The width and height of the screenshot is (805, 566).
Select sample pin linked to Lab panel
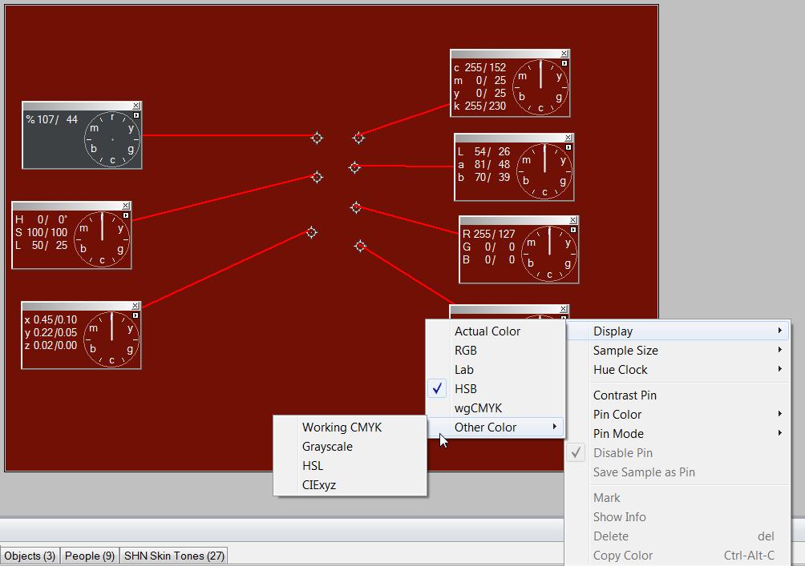pyautogui.click(x=354, y=167)
